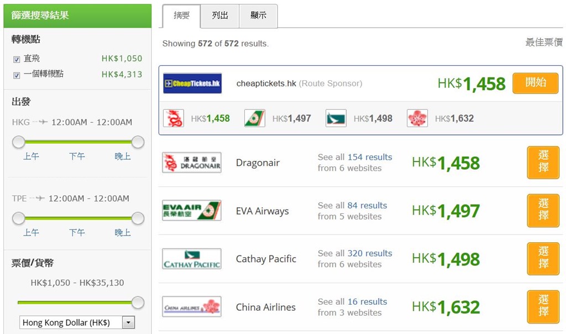Click EVA Airways airline name text
566x334 pixels.
tap(263, 211)
